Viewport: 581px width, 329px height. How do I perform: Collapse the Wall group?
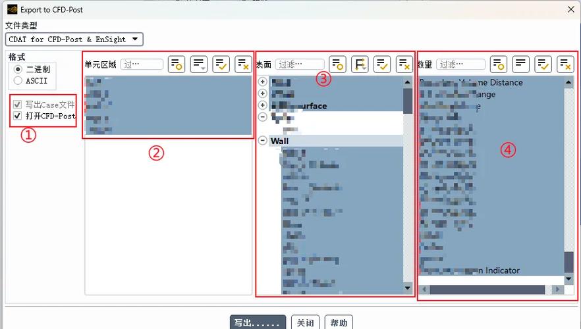(x=262, y=141)
